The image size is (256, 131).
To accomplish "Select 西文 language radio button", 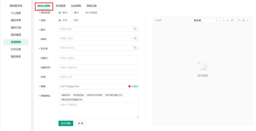I will tap(71, 20).
